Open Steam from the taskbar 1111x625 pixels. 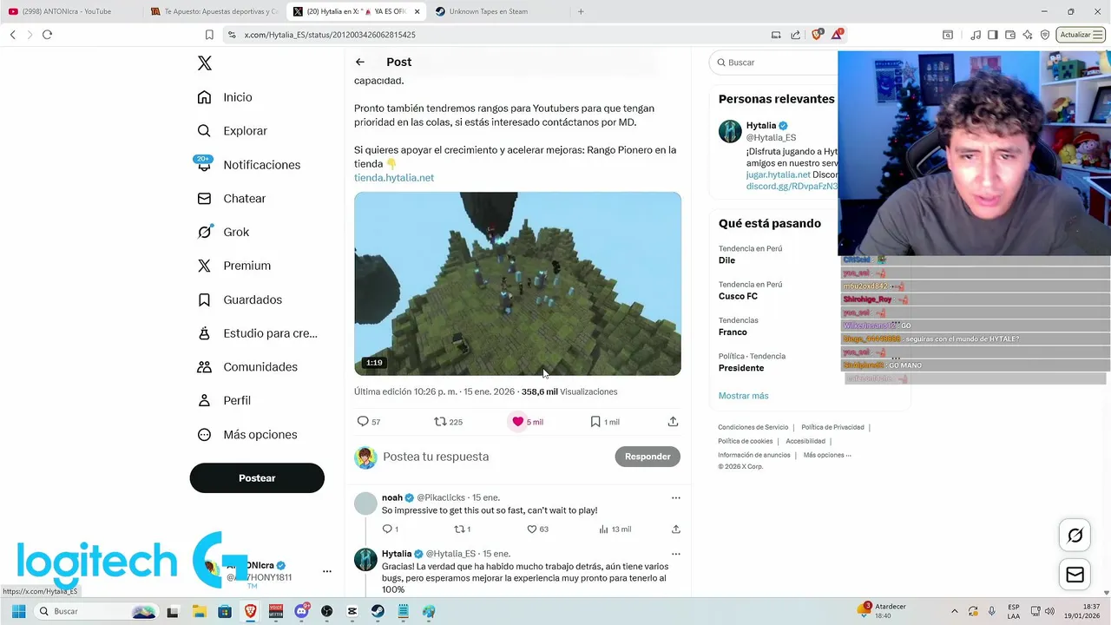tap(378, 611)
